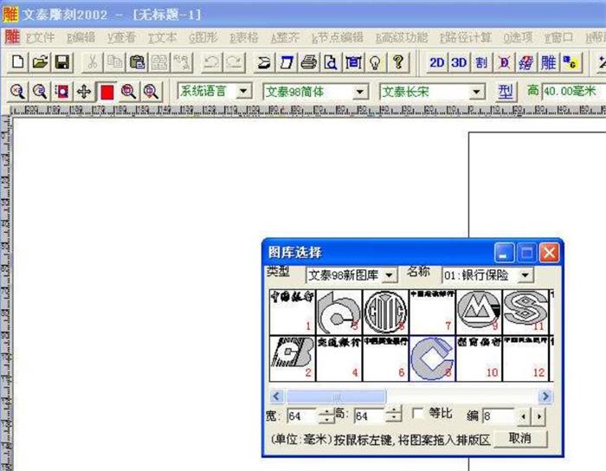
Task: Select gallery thumbnail number 10
Action: click(x=479, y=358)
